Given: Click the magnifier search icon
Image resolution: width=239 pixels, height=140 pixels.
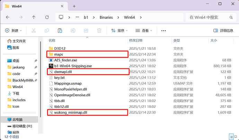Looking at the screenshot, I should point(231,18).
